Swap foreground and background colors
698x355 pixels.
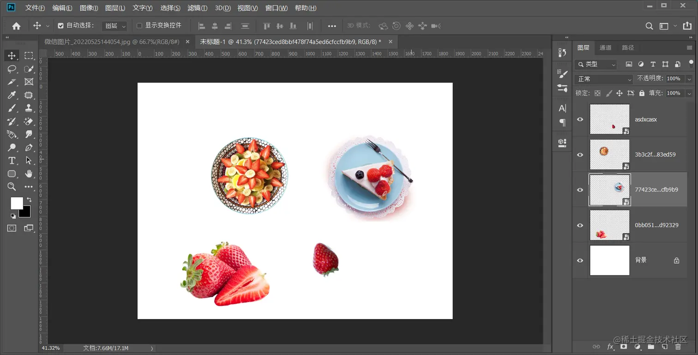[x=29, y=199]
